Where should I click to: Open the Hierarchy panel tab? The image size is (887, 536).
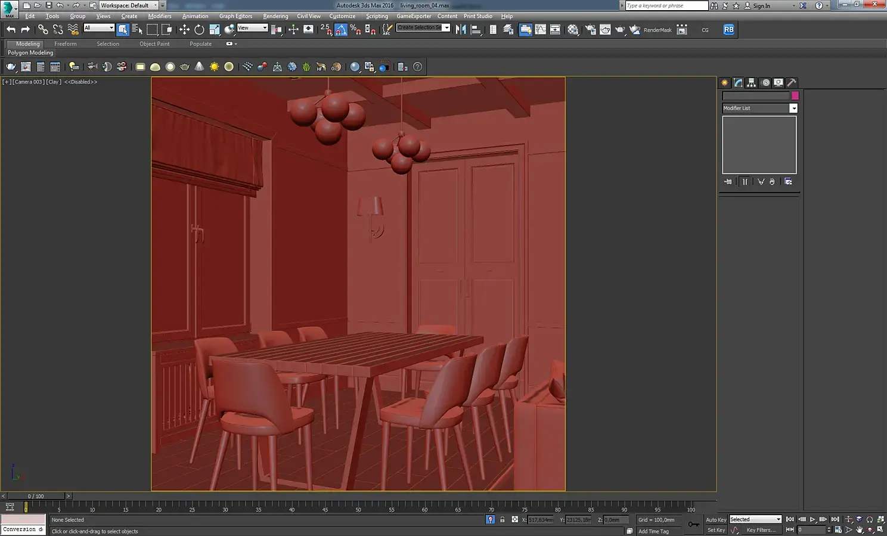pyautogui.click(x=752, y=83)
